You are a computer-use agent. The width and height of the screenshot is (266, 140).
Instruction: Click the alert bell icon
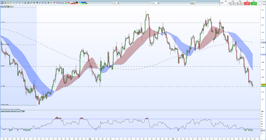pyautogui.click(x=8, y=3)
